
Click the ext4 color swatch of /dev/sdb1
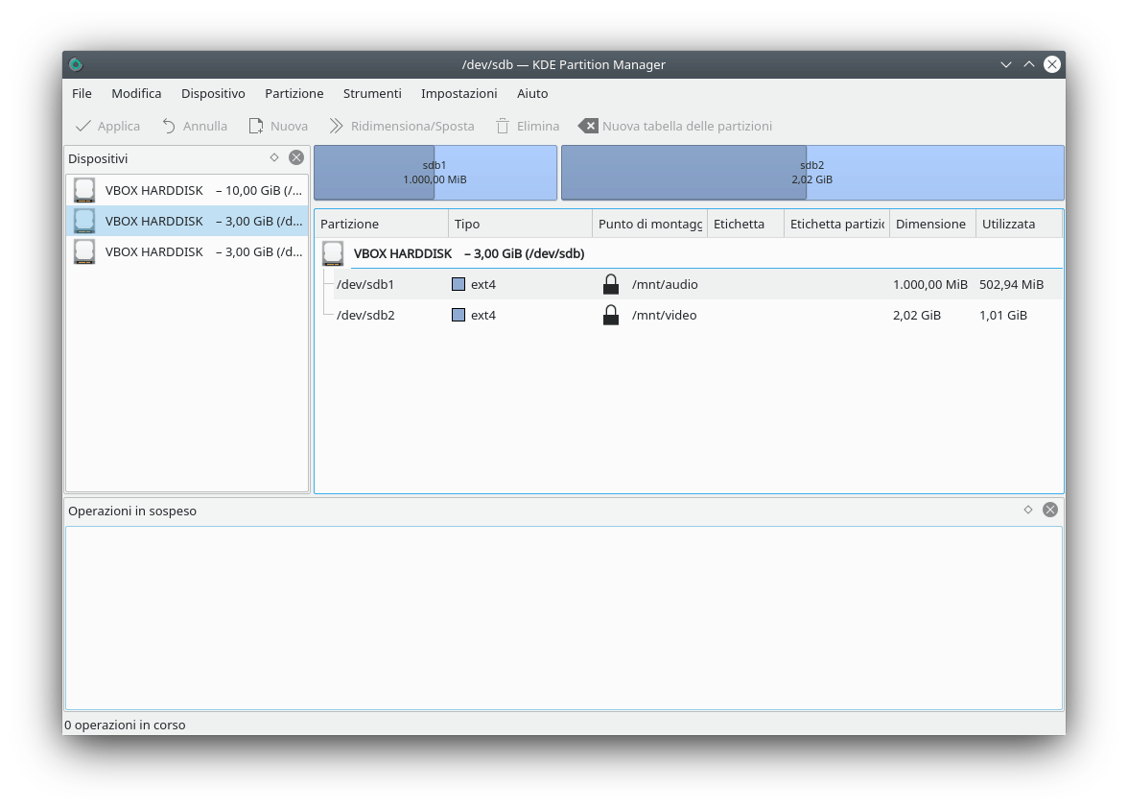pos(458,284)
